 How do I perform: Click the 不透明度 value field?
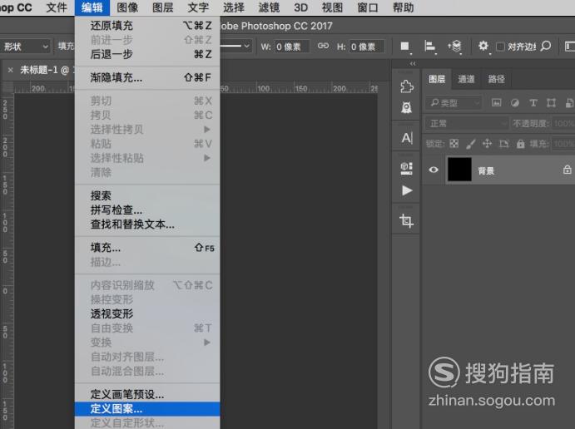(x=563, y=123)
